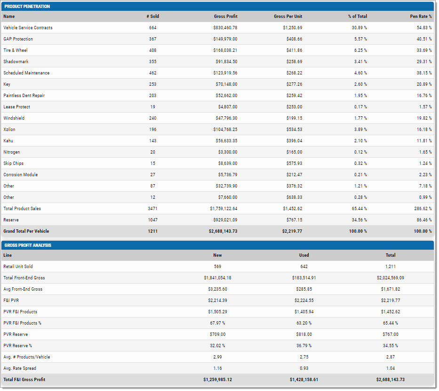The image size is (439, 391).
Task: Click the Paintless Dent Repair row name
Action: pos(24,96)
